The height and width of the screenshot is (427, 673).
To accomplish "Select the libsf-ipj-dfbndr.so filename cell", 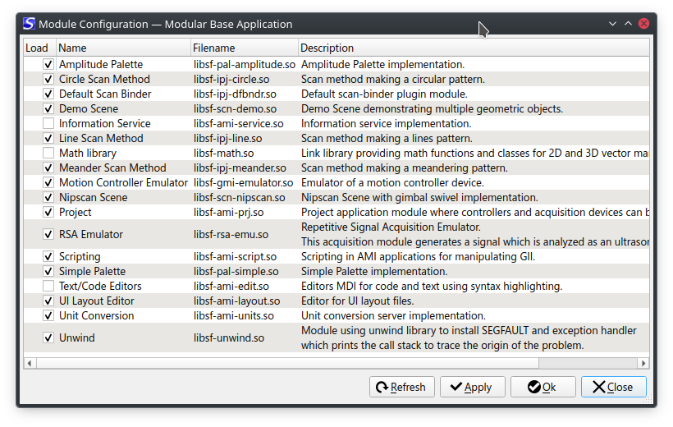I will 245,94.
